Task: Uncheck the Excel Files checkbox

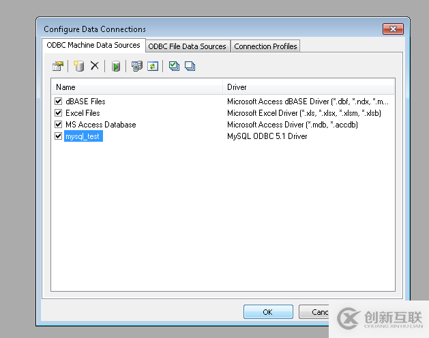Action: 58,112
